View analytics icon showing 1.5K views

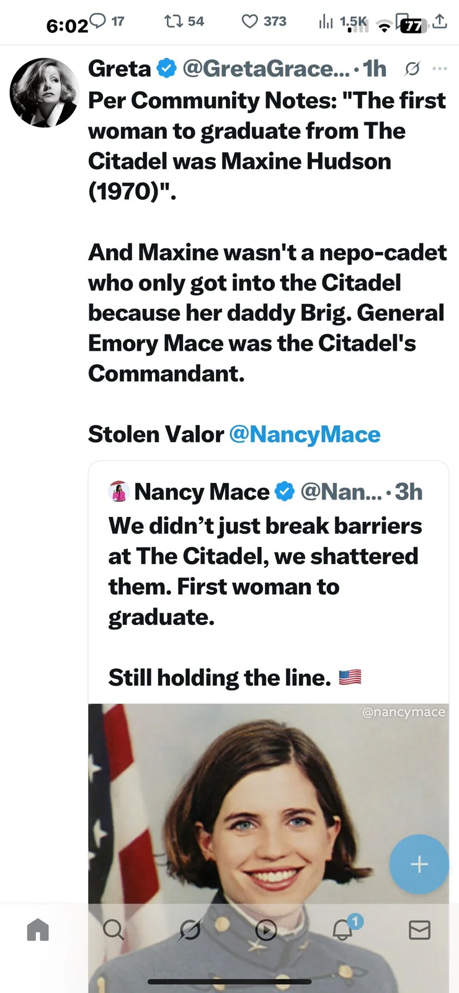326,22
